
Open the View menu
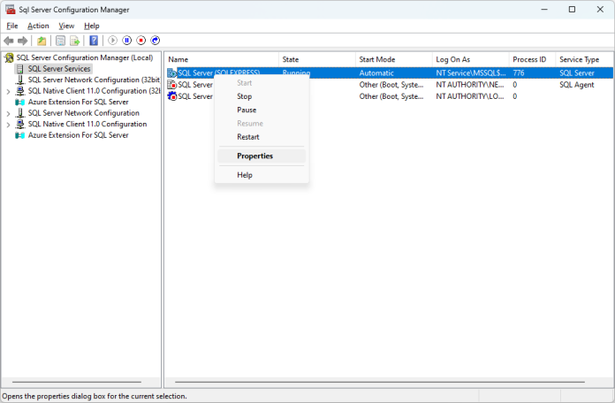66,26
